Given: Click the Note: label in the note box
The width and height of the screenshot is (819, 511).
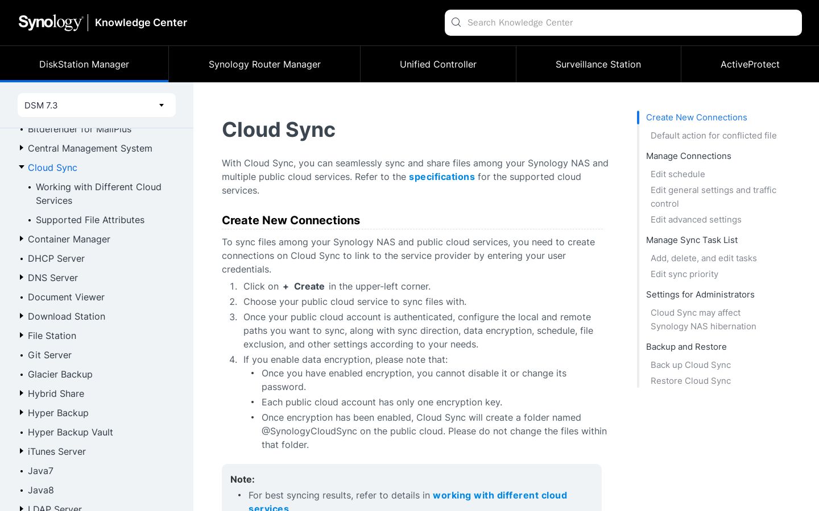Looking at the screenshot, I should tap(242, 479).
